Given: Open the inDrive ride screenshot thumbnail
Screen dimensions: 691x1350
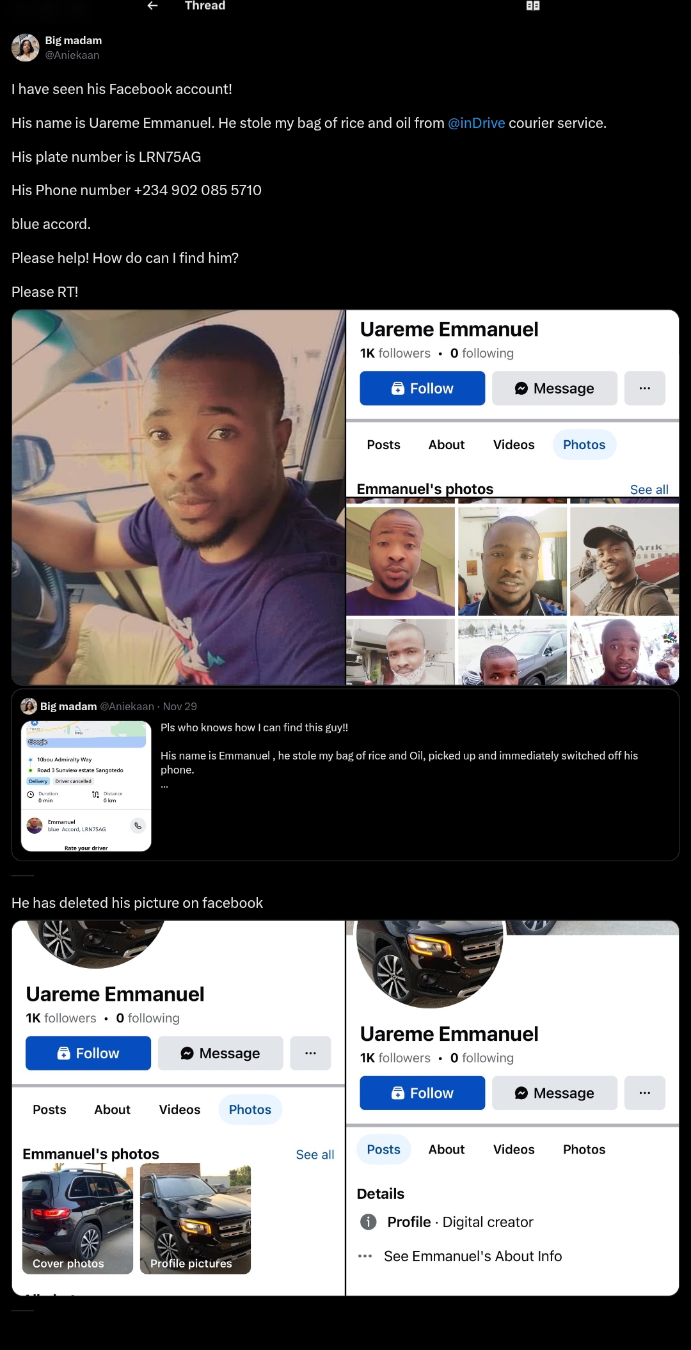Looking at the screenshot, I should click(x=86, y=786).
